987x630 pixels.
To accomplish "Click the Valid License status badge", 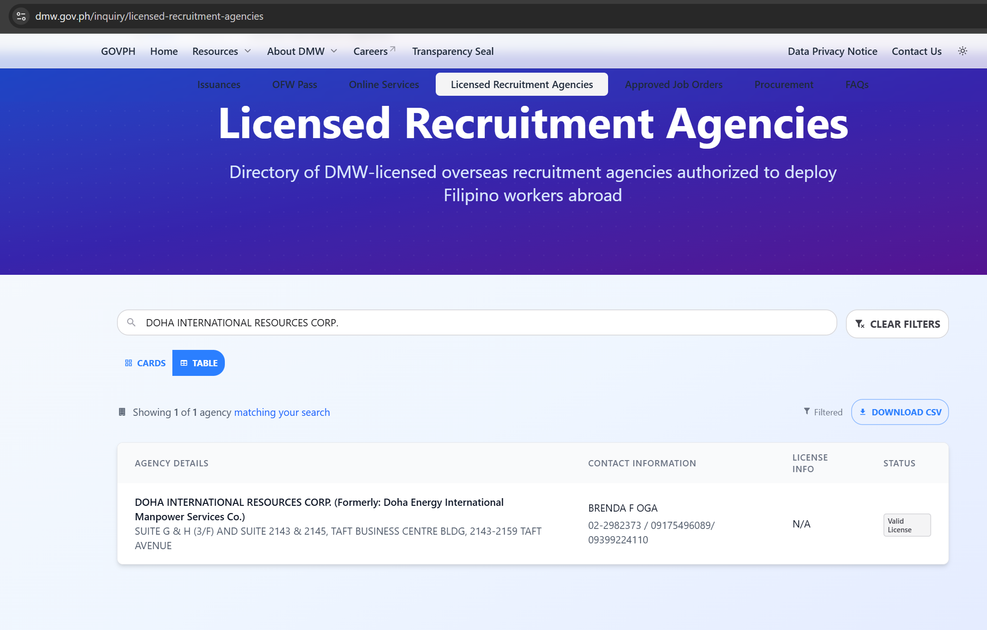I will [906, 525].
